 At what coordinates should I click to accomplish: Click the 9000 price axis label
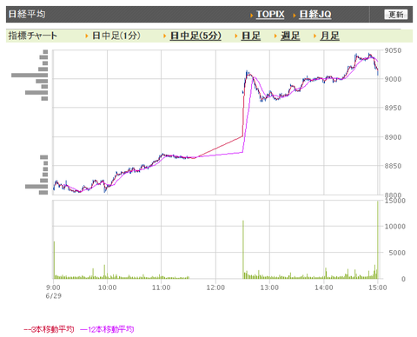[x=393, y=79]
